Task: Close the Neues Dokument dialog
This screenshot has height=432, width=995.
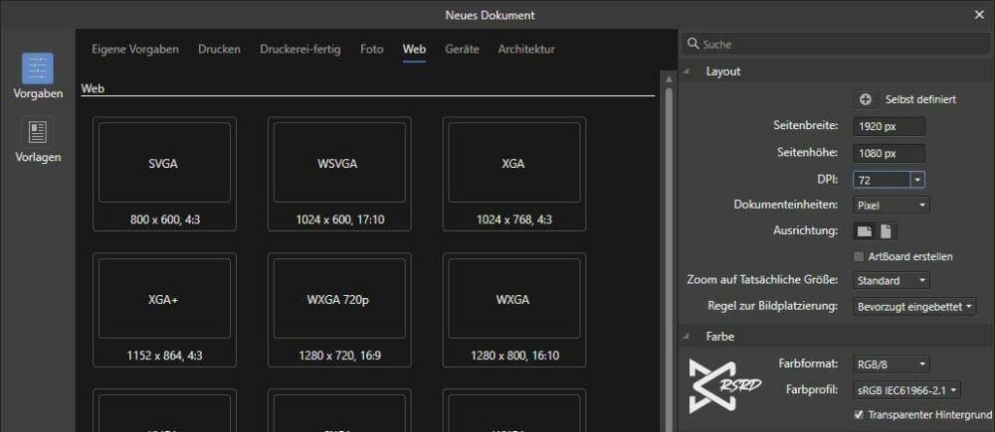Action: (978, 15)
